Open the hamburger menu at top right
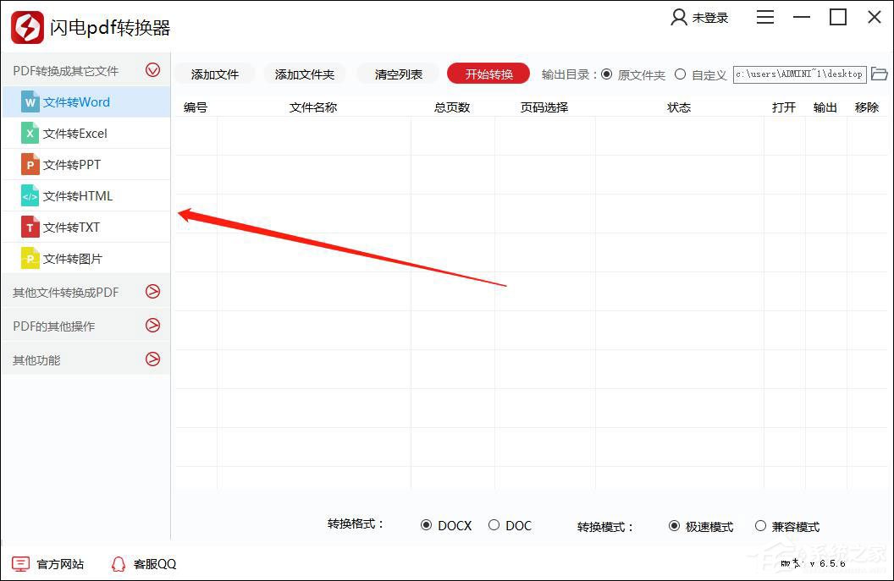 pos(764,16)
